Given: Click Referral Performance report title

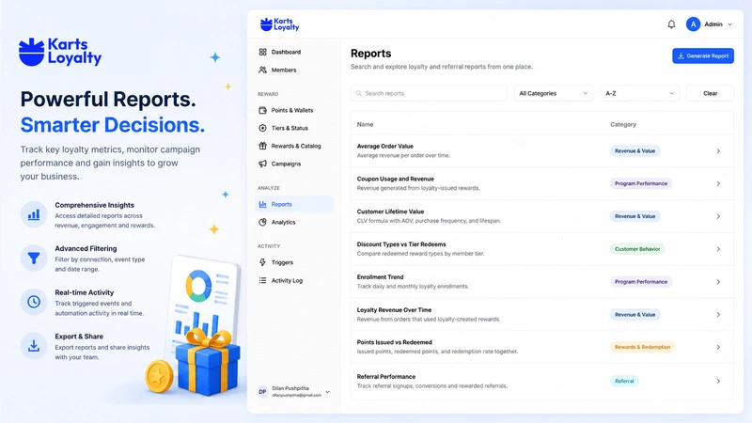Looking at the screenshot, I should 386,377.
